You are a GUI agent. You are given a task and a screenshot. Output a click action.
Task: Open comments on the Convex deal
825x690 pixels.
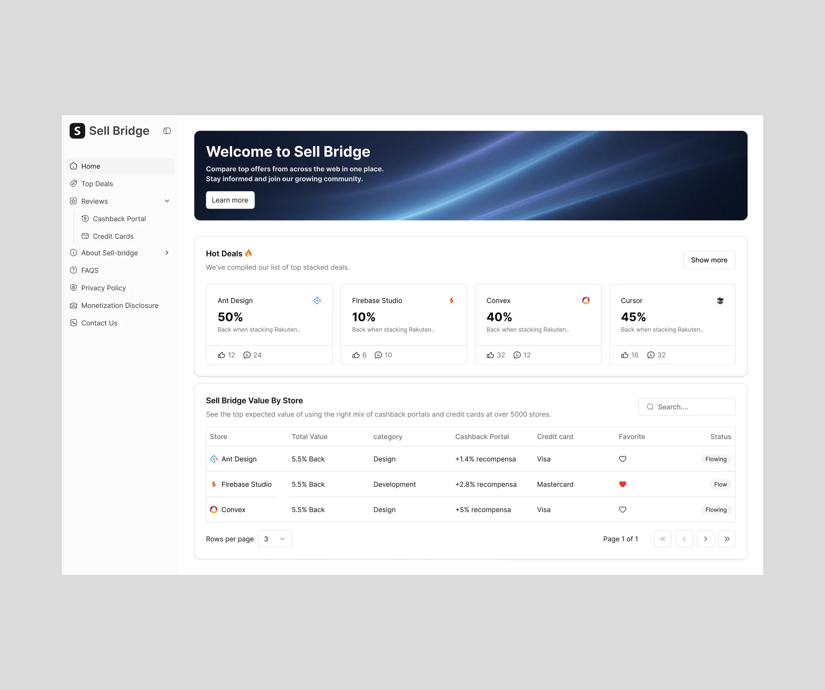point(517,355)
